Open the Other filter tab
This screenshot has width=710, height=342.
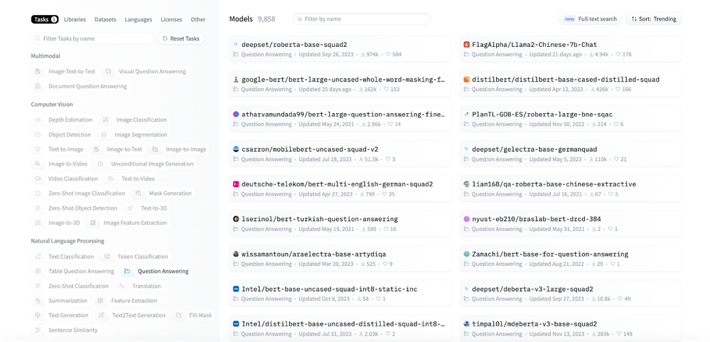click(x=198, y=20)
